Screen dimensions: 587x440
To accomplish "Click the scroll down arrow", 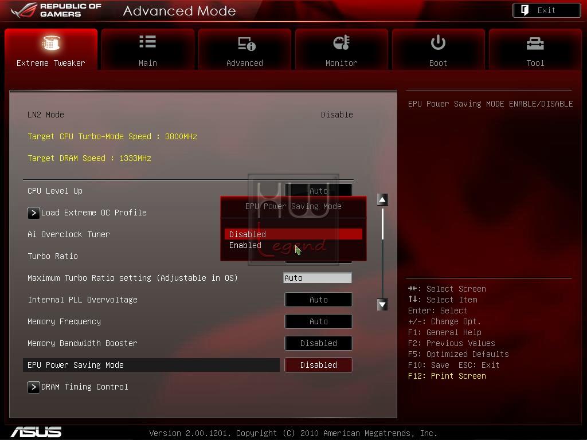I will pyautogui.click(x=382, y=305).
